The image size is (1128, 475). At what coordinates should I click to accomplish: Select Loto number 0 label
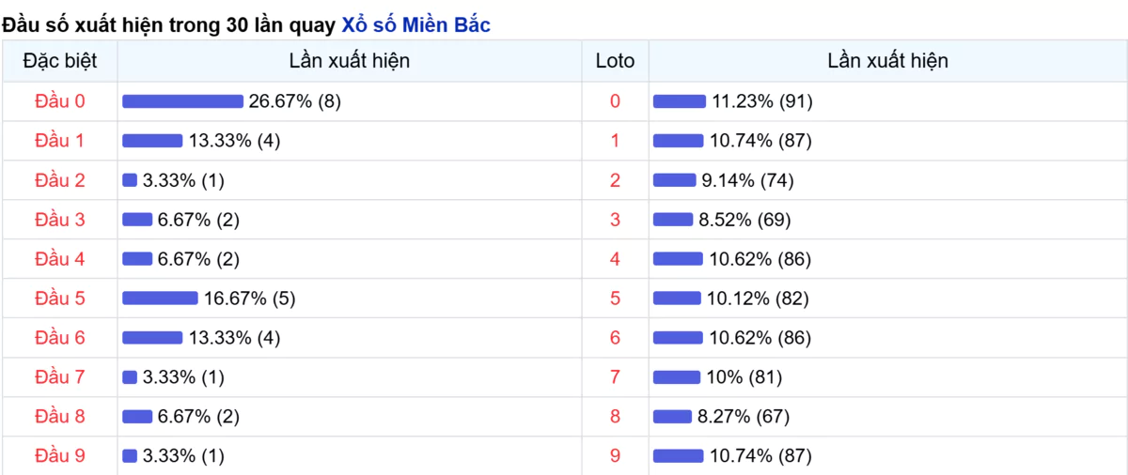tap(615, 101)
